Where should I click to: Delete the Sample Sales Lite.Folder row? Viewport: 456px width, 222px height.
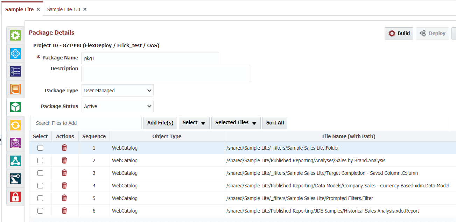(64, 148)
